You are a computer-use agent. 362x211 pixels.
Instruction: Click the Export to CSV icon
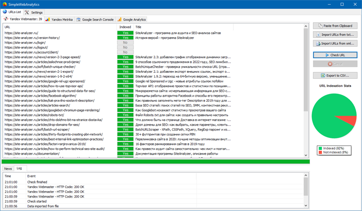click(323, 75)
